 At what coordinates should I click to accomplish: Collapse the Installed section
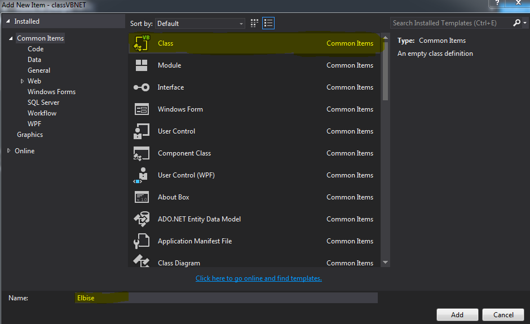coord(8,21)
